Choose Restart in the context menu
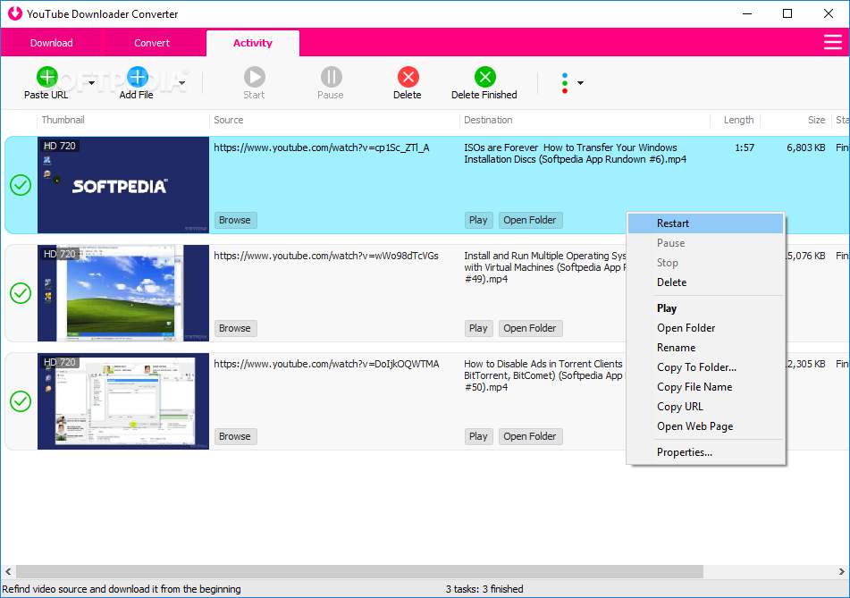 pyautogui.click(x=706, y=223)
